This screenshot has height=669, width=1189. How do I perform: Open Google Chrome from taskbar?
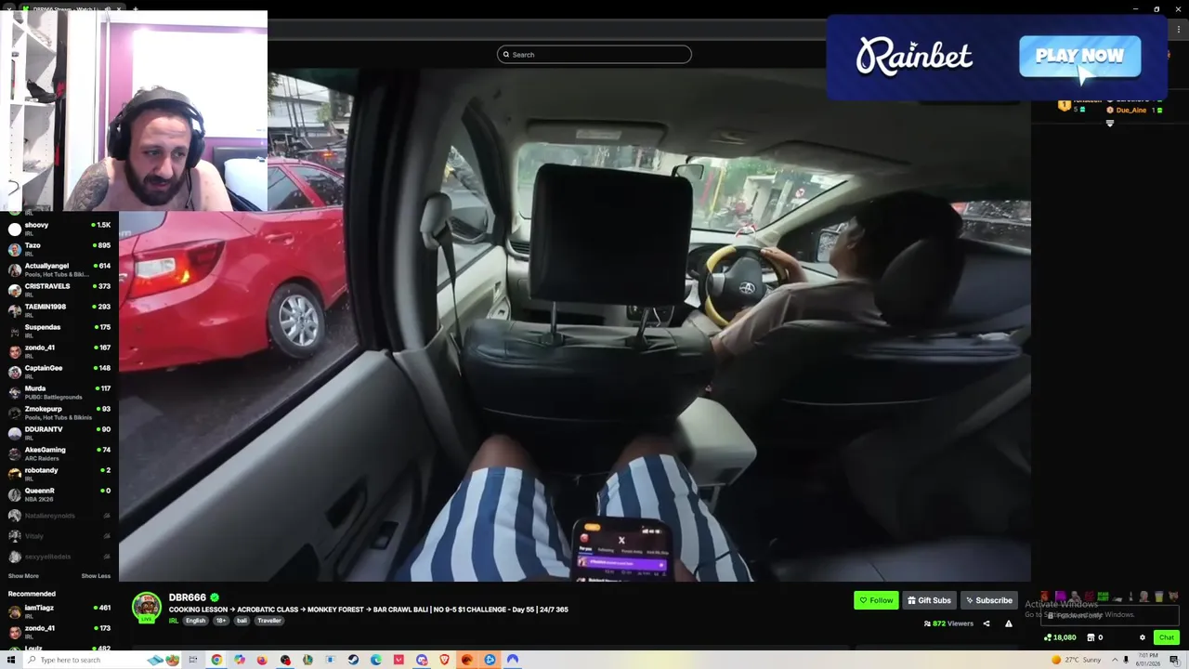216,660
